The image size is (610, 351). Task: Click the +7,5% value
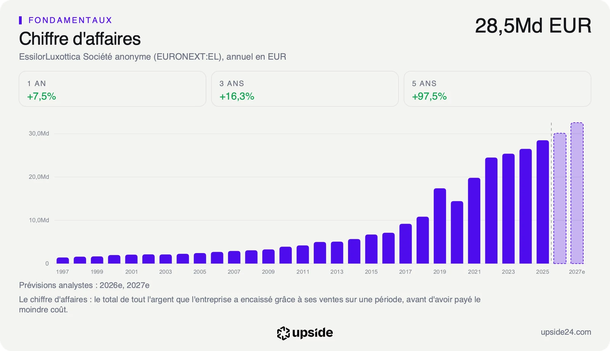[x=42, y=96]
